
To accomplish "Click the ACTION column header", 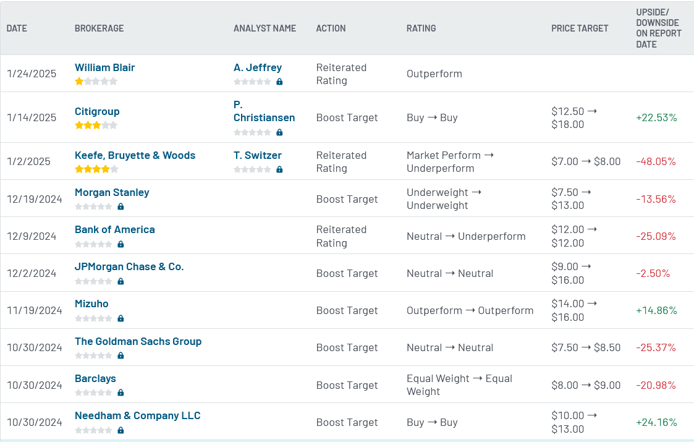I will [331, 28].
